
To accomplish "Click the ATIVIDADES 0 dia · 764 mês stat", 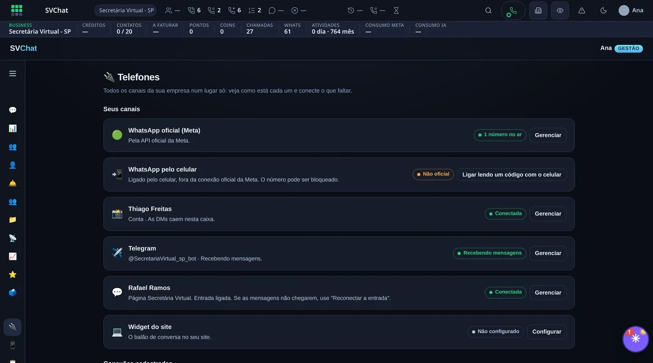I will coord(333,29).
